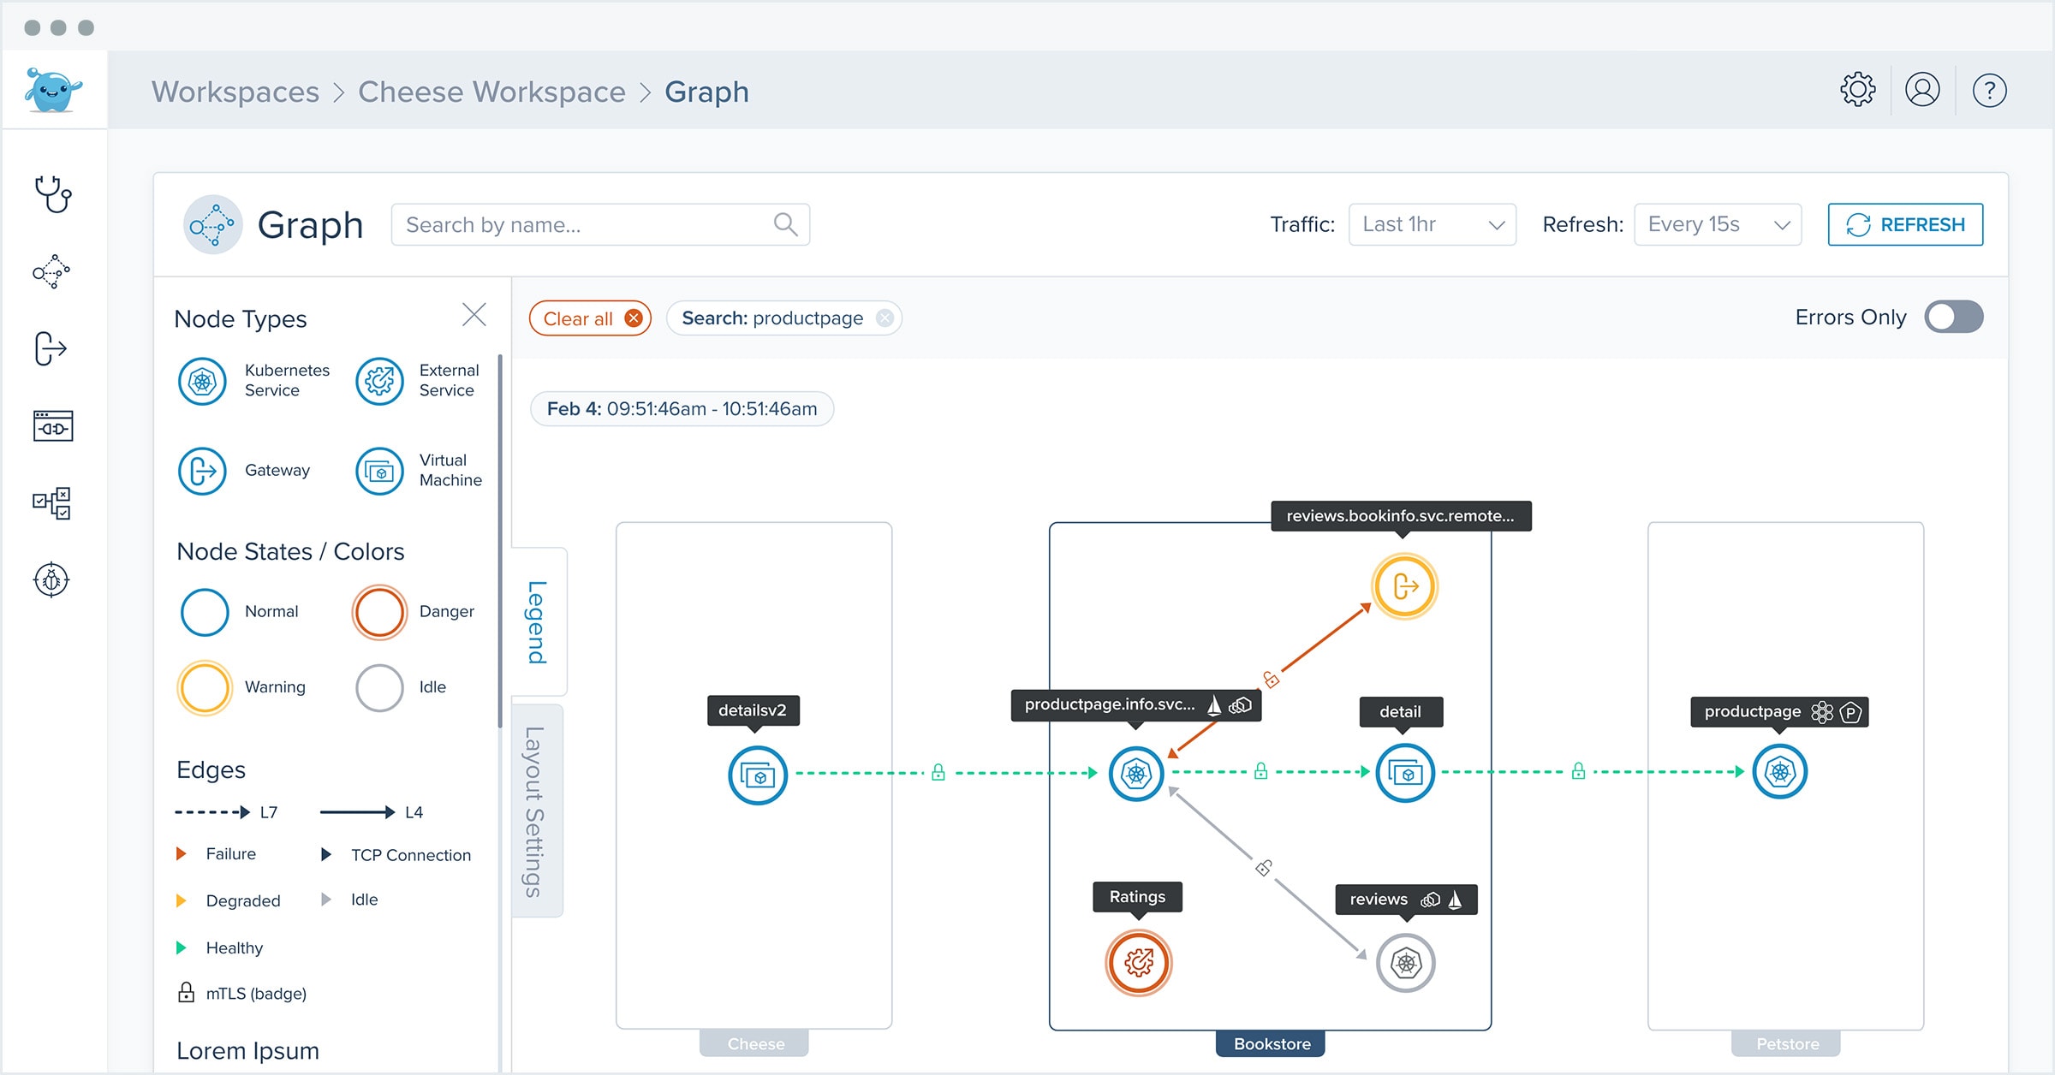The width and height of the screenshot is (2055, 1075).
Task: Toggle the Errors Only switch
Action: coord(1953,317)
